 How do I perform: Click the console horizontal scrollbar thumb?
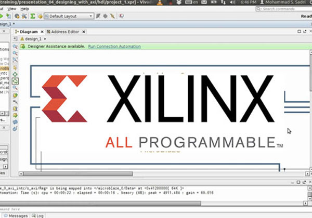[x=100, y=203]
